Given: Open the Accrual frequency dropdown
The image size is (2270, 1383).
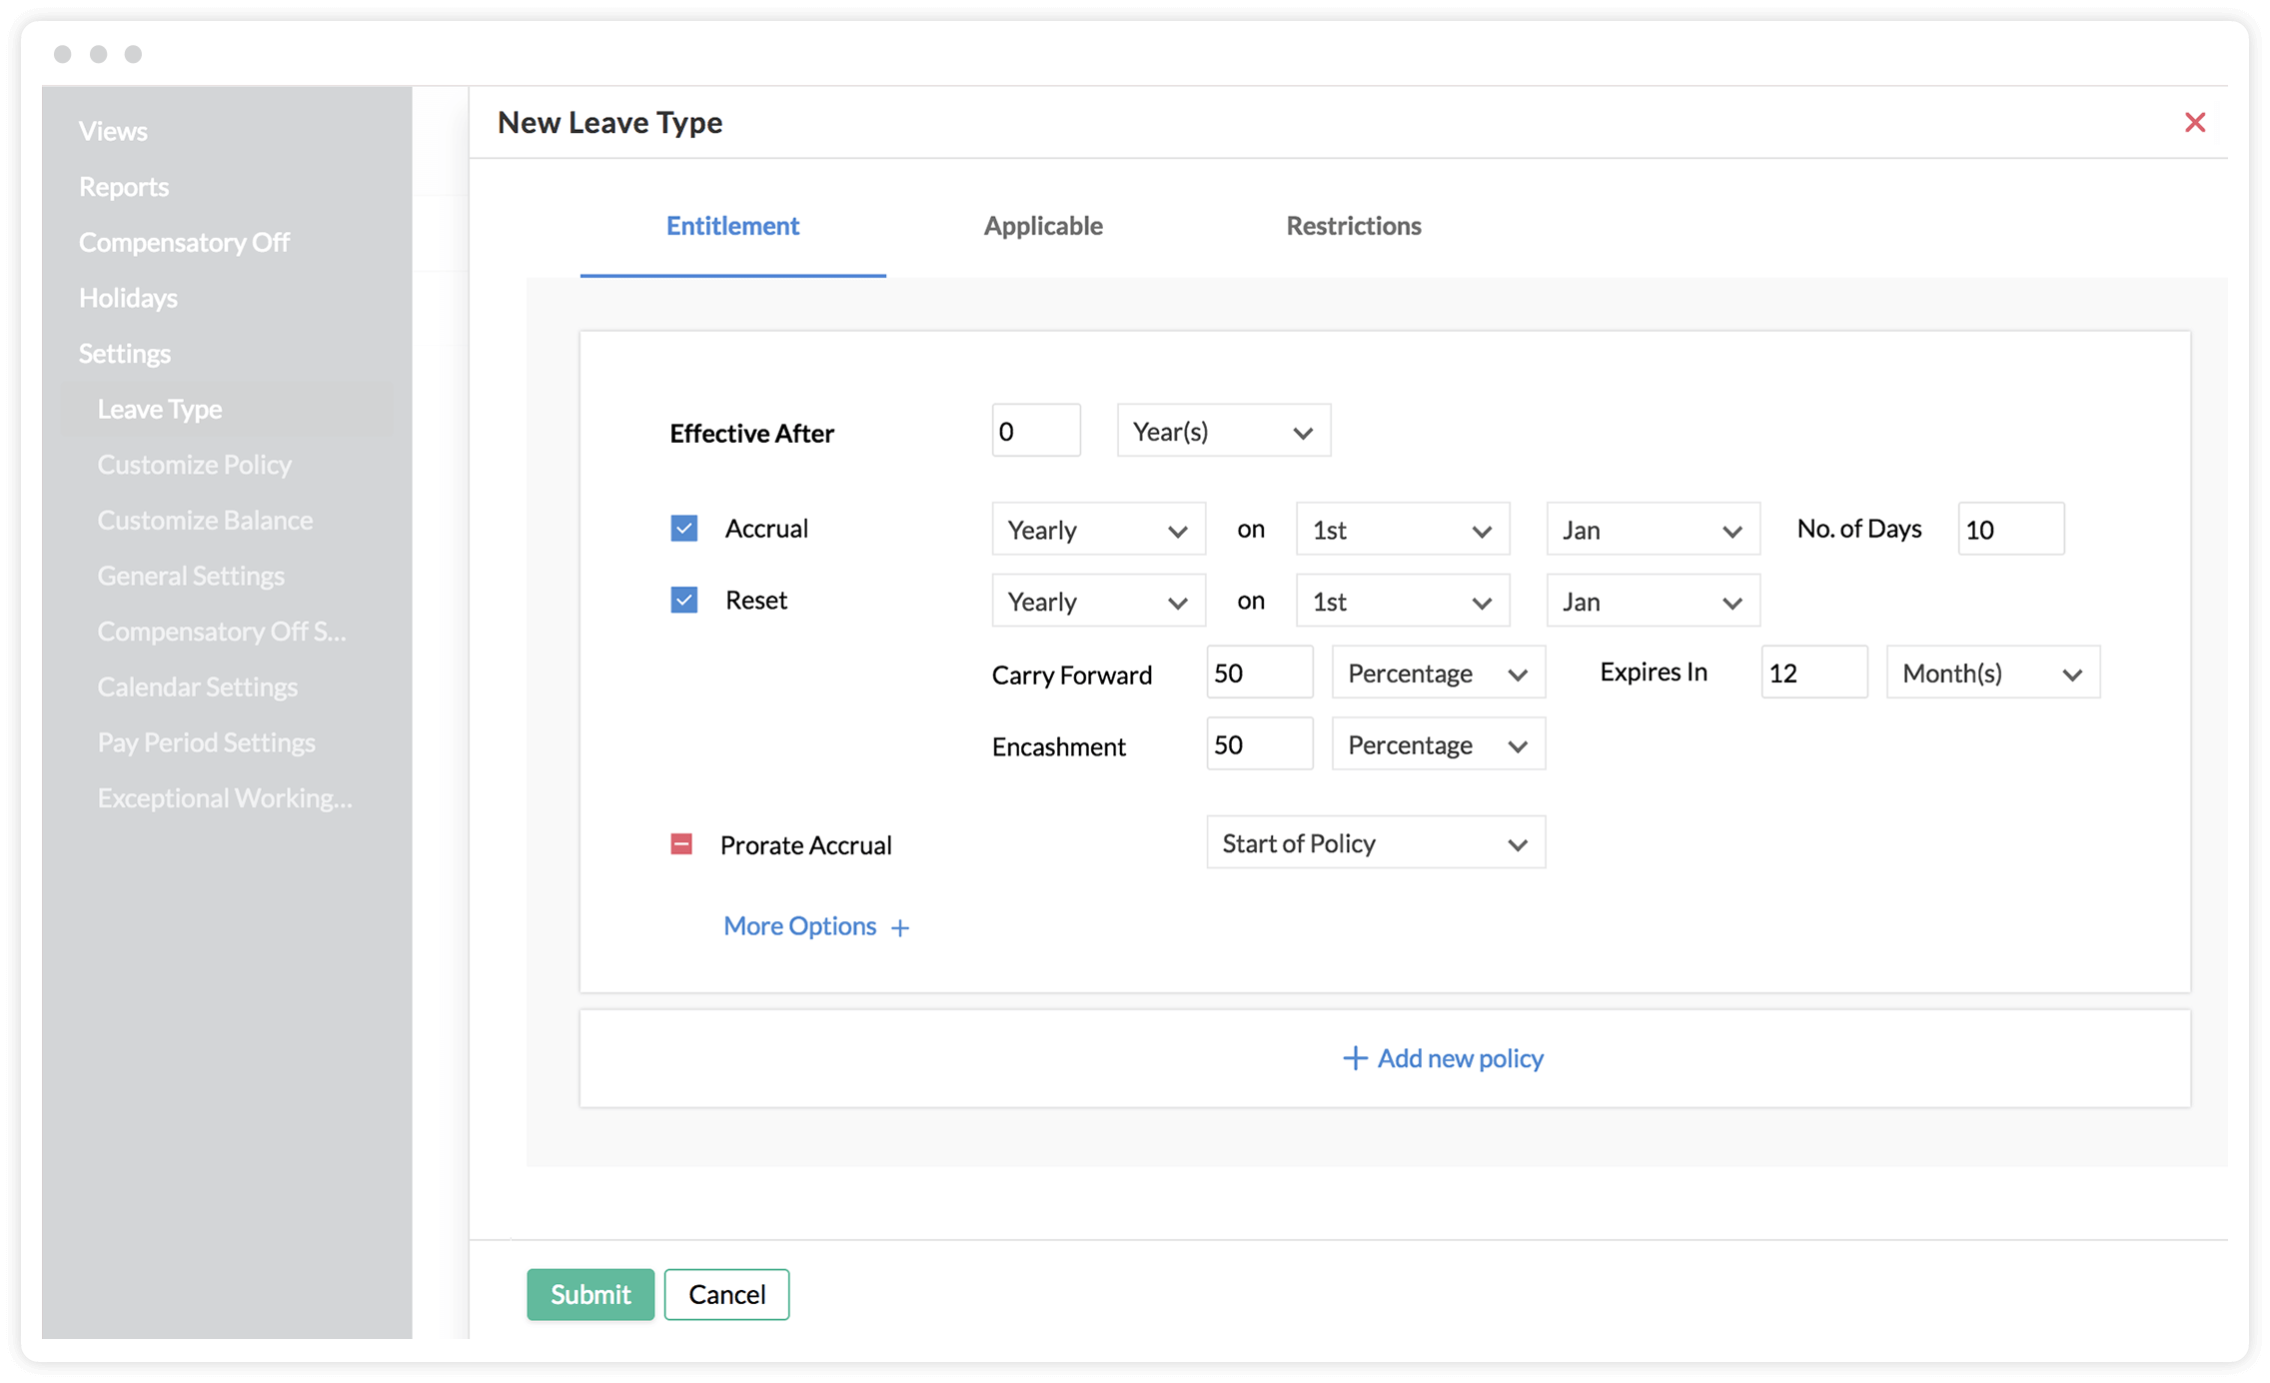Looking at the screenshot, I should pos(1094,529).
